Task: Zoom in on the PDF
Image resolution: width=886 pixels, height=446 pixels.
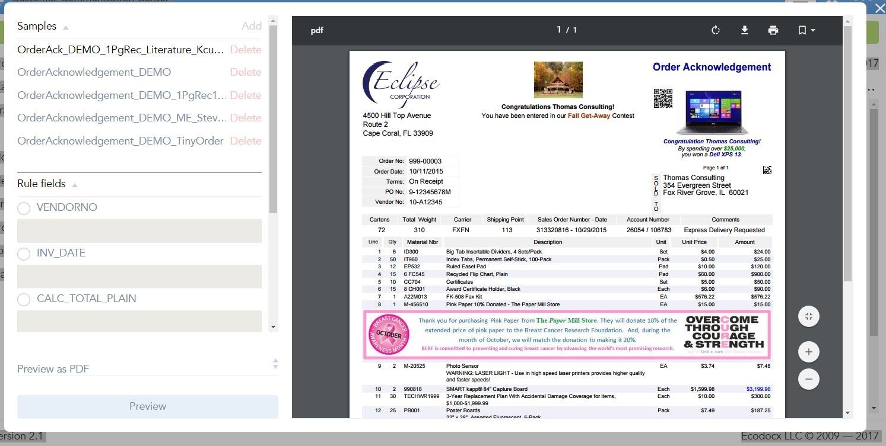Action: [x=808, y=352]
